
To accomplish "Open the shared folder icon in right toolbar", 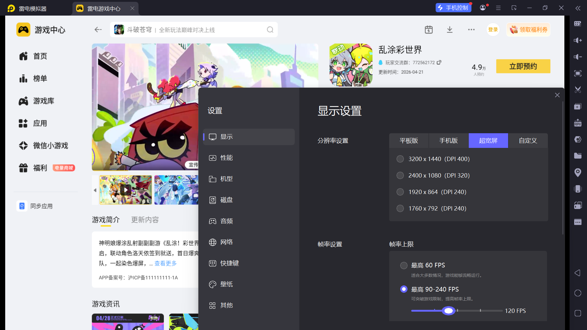I will pyautogui.click(x=578, y=156).
